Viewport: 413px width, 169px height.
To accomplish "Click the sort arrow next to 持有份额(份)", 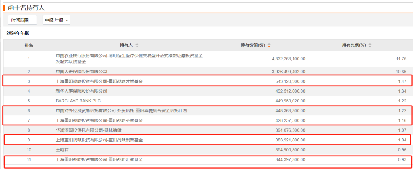I will coord(269,45).
